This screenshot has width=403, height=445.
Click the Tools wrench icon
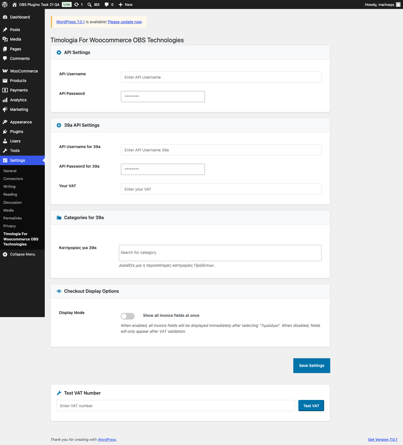5,151
